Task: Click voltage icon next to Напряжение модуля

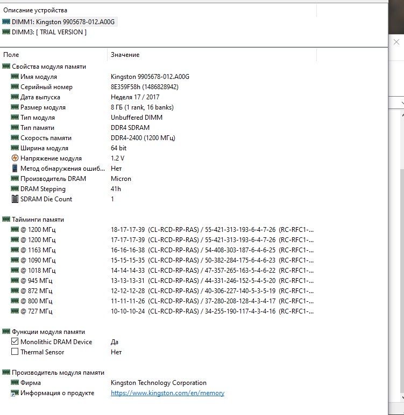Action: click(15, 158)
